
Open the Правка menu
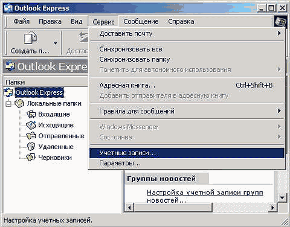[x=50, y=21]
